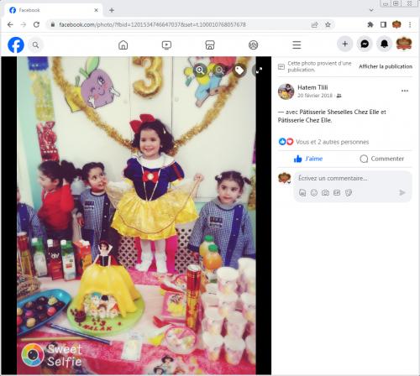Viewport: 420px width, 376px height.
Task: Open sticker picker in comment box
Action: point(349,193)
